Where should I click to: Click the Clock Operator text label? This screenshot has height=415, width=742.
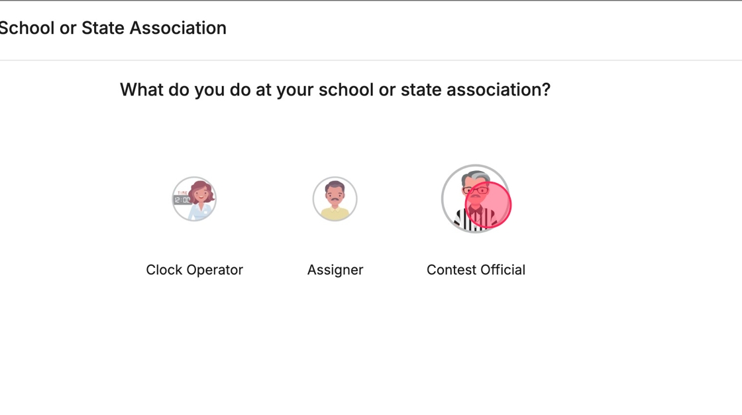[x=194, y=270]
